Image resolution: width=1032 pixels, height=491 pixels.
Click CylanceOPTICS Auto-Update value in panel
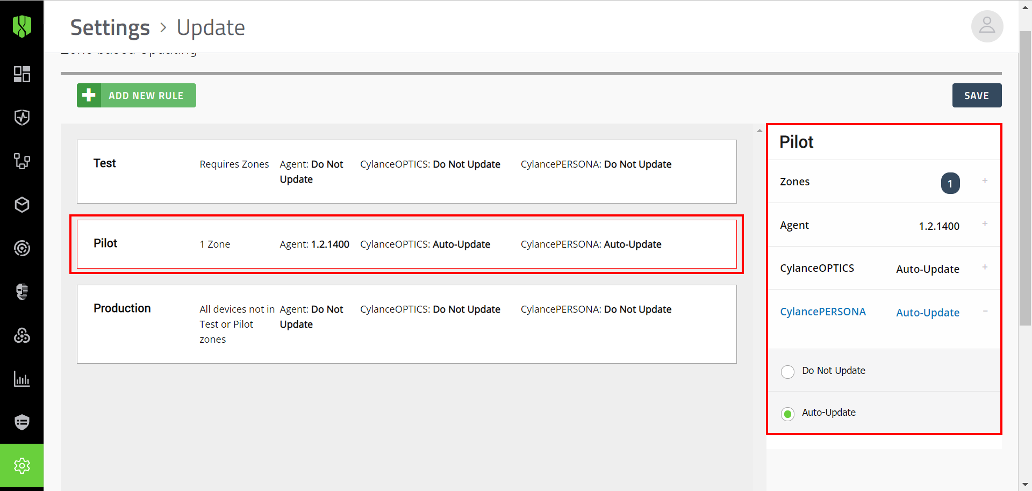tap(928, 269)
